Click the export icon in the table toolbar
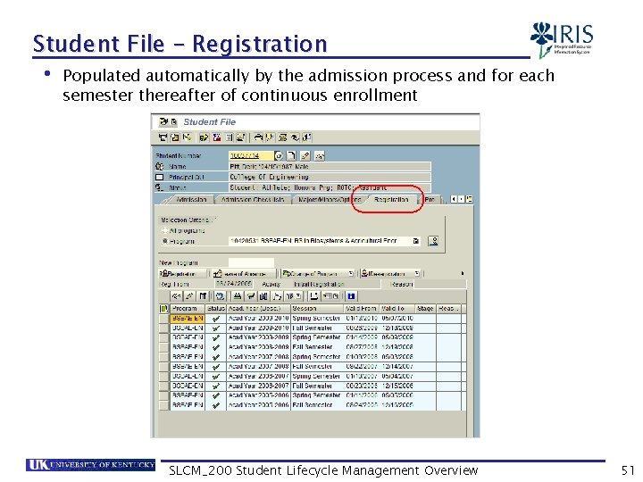The image size is (643, 482). (x=313, y=296)
